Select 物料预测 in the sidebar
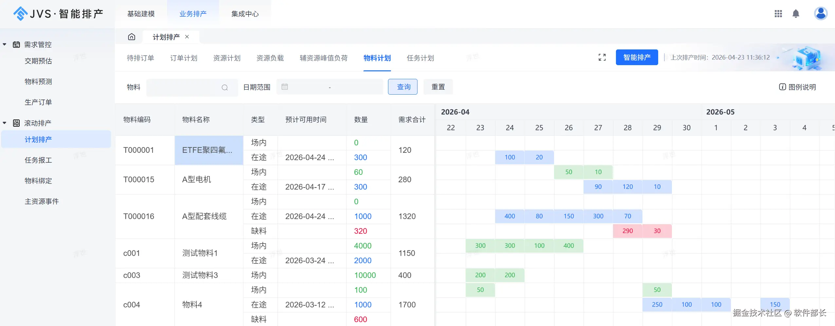 pyautogui.click(x=38, y=81)
